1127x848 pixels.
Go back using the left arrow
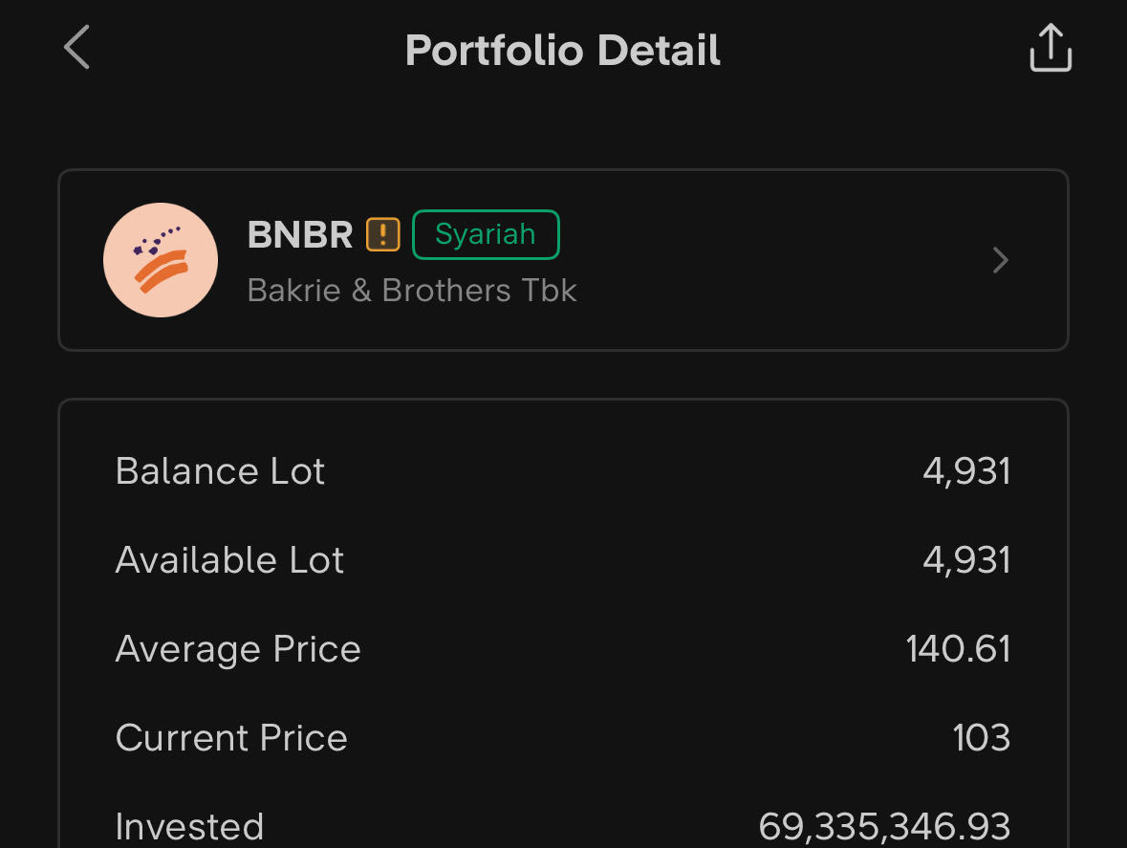tap(76, 48)
